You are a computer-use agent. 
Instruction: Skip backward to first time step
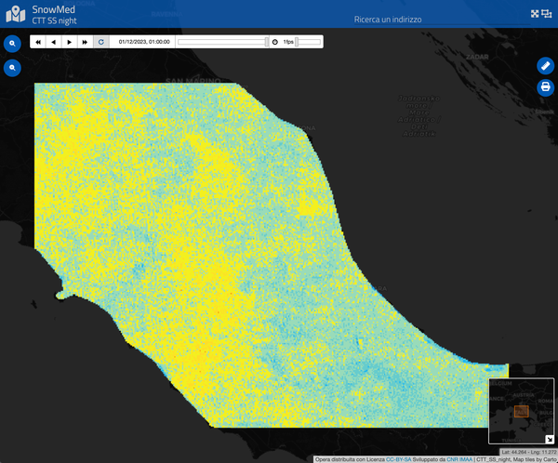[x=38, y=42]
